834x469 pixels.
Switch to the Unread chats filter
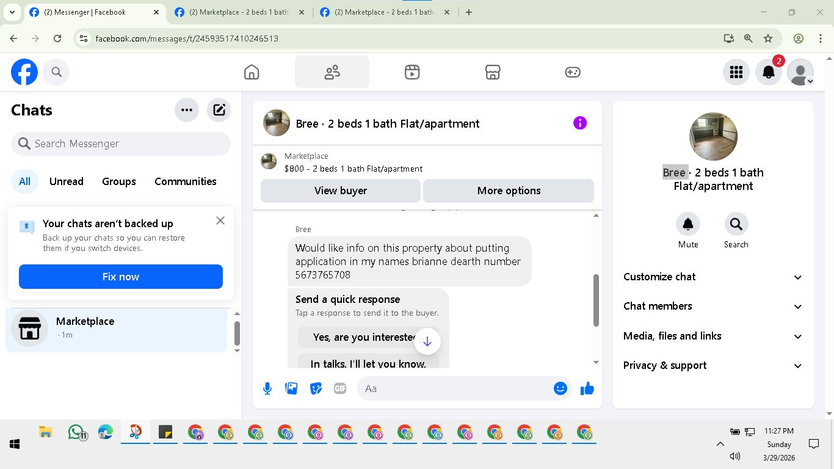(x=67, y=181)
